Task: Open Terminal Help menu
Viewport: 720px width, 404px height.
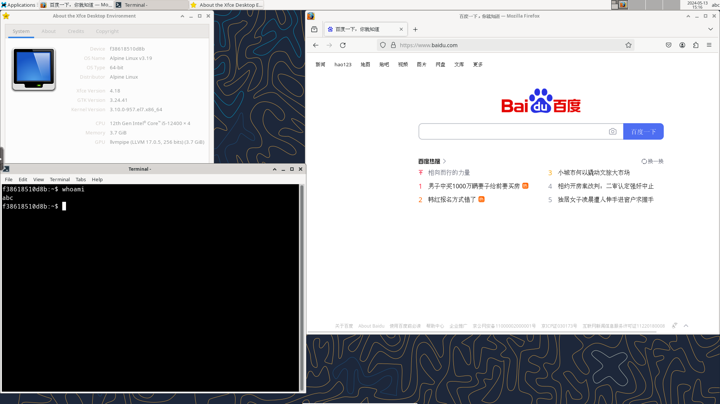Action: point(97,179)
